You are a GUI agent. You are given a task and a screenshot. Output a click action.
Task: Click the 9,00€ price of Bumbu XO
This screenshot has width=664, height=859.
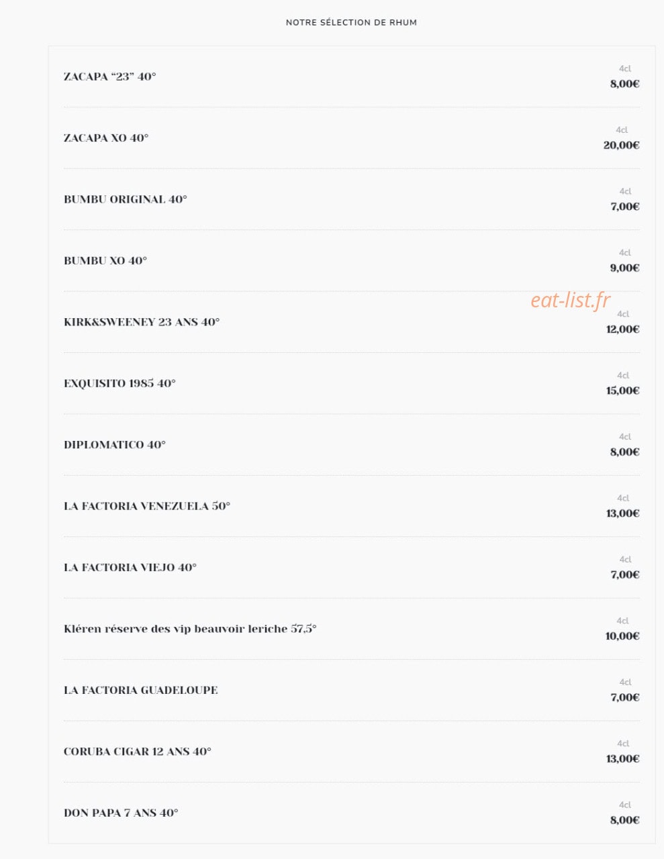pos(624,268)
